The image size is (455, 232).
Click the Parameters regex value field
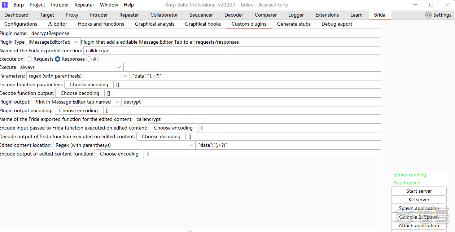coord(255,76)
